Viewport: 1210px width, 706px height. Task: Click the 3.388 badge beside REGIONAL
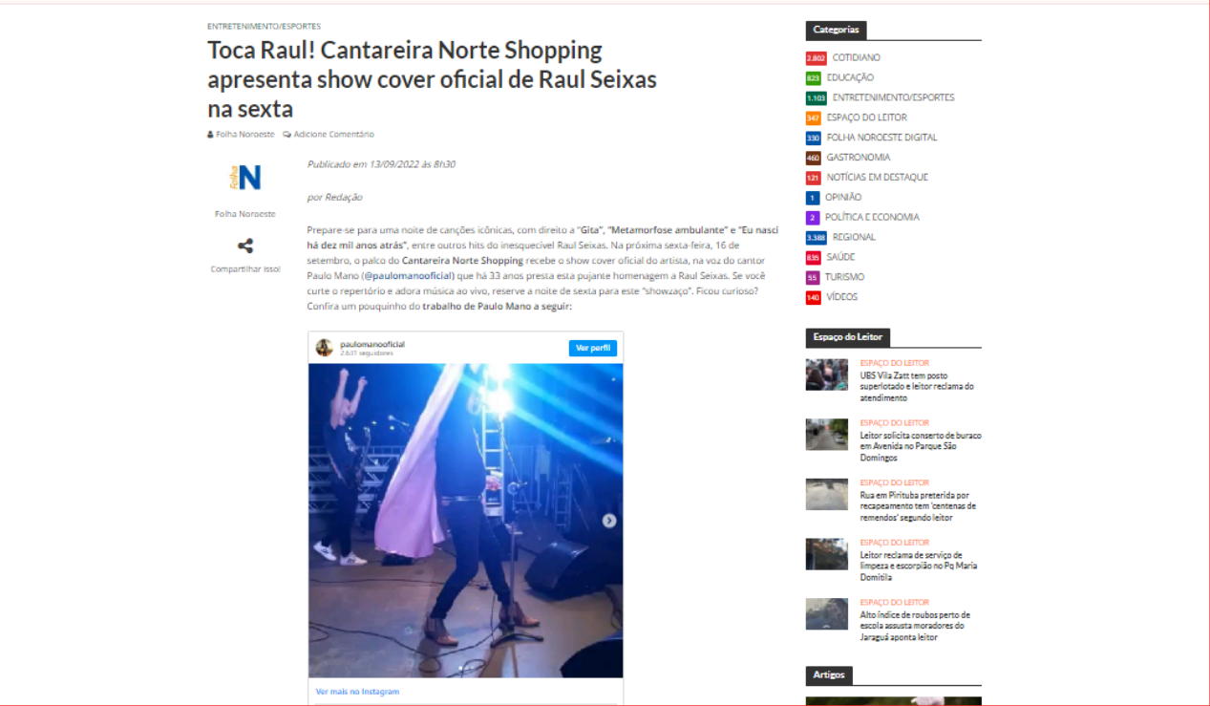[816, 238]
